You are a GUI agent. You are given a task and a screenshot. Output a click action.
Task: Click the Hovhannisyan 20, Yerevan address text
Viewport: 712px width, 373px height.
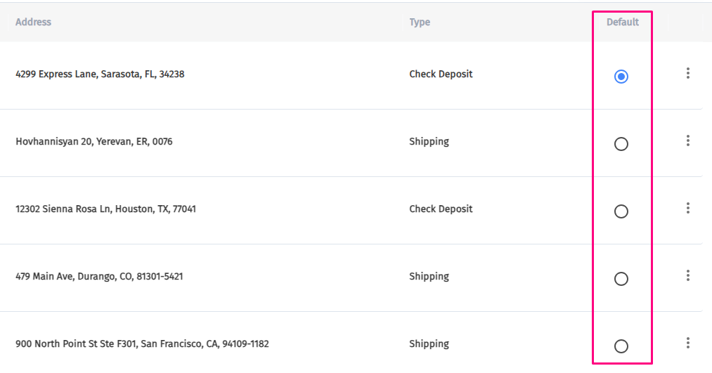coord(93,141)
